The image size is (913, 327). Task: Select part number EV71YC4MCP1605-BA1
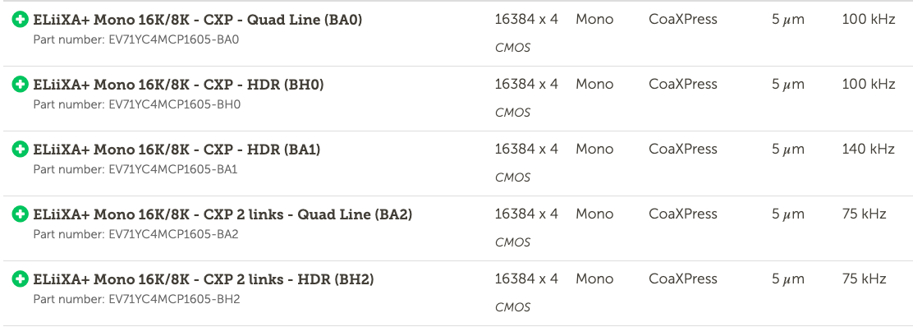tap(135, 170)
